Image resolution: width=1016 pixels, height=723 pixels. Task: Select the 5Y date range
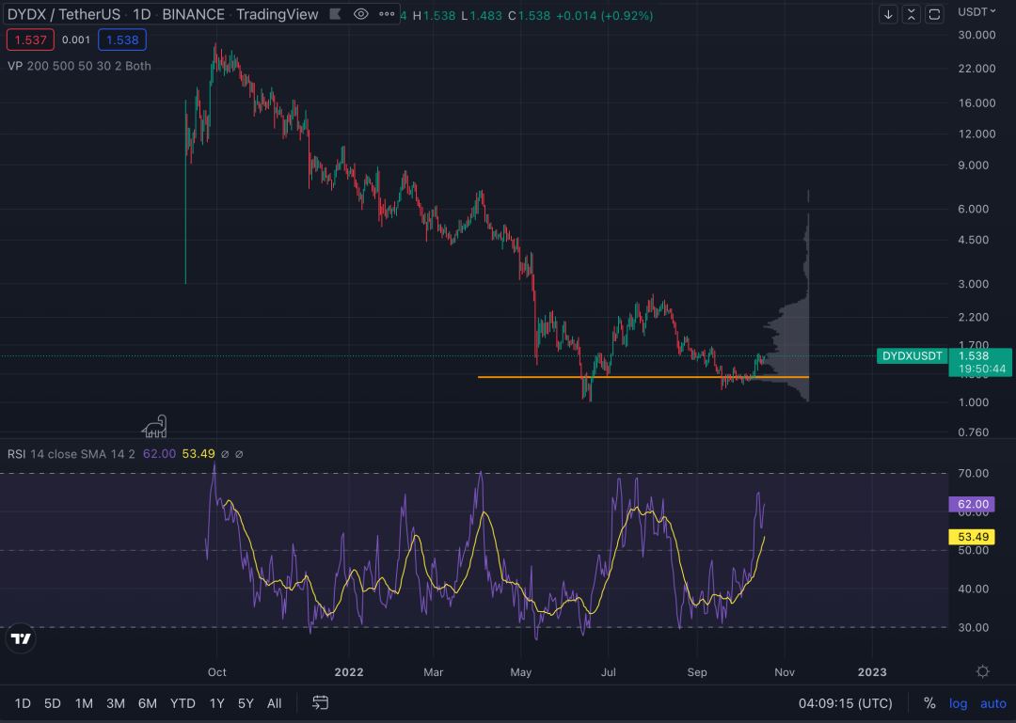coord(246,703)
